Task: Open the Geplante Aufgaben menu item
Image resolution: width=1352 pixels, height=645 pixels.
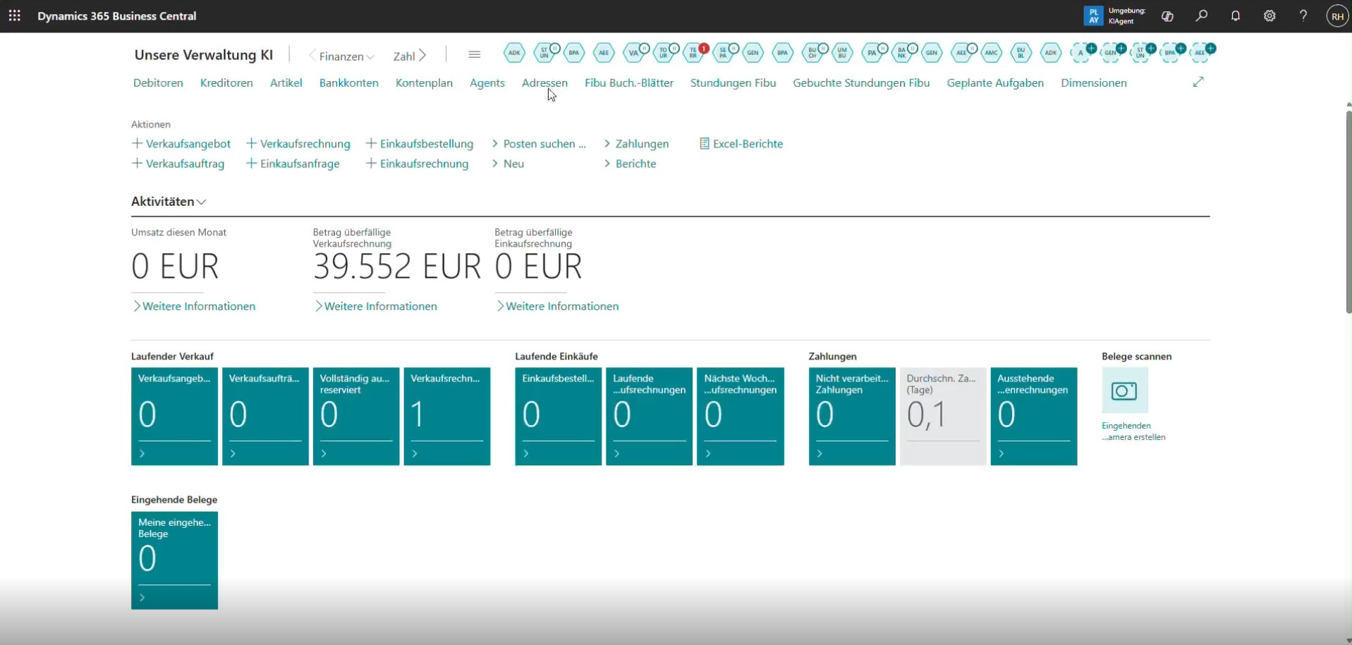Action: coord(995,82)
